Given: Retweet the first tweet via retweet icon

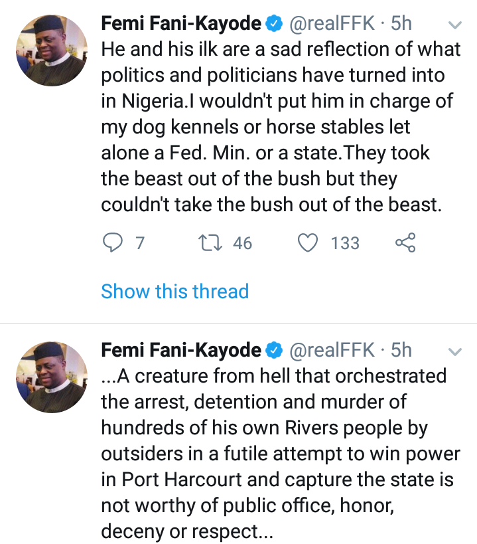Looking at the screenshot, I should coord(210,243).
